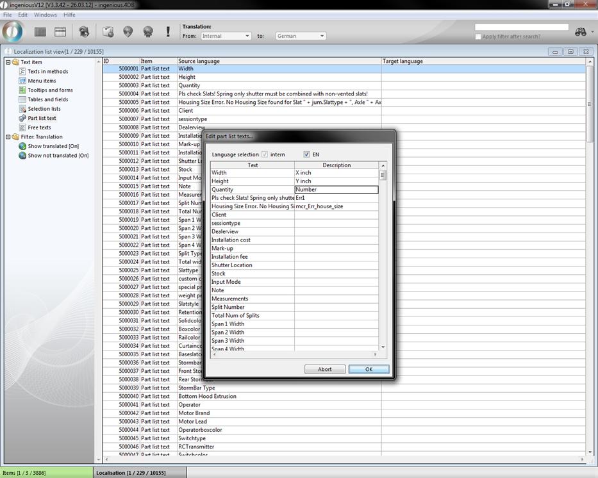This screenshot has width=598, height=478.
Task: Open the target language German dropdown
Action: click(x=301, y=36)
